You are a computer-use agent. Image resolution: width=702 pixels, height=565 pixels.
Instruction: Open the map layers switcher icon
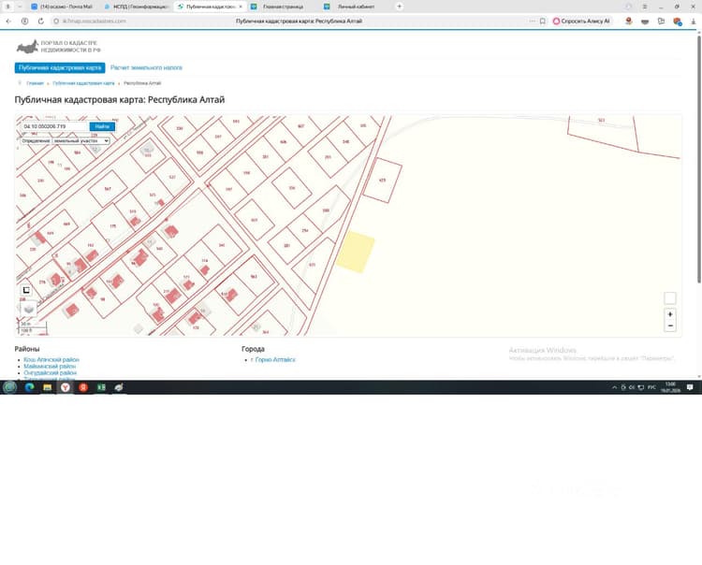[29, 309]
